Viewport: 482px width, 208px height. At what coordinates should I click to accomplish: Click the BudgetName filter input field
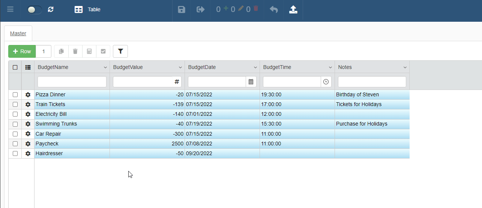(x=72, y=82)
